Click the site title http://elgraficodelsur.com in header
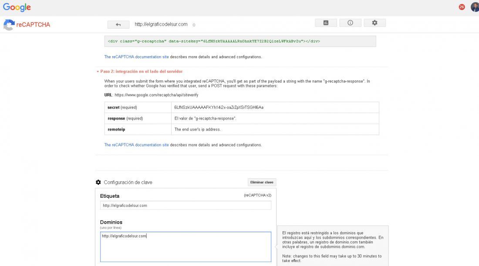 pyautogui.click(x=161, y=24)
